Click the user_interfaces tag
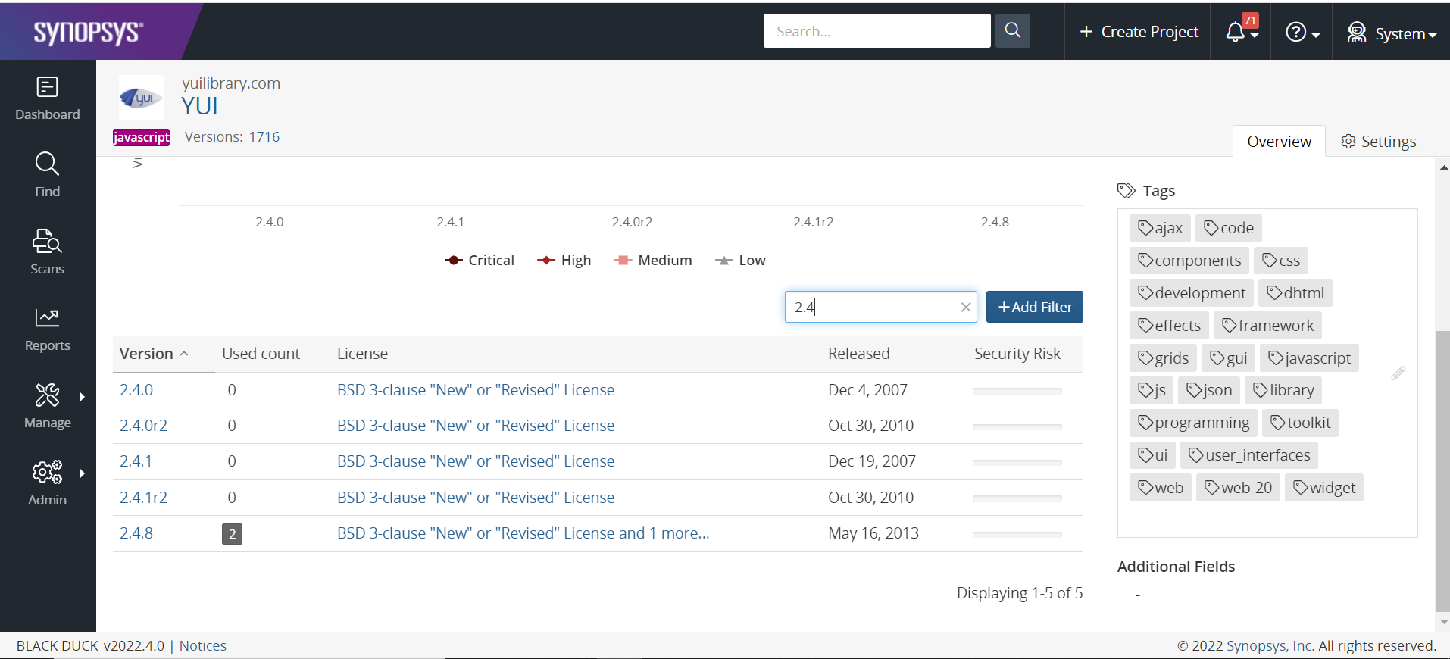The width and height of the screenshot is (1450, 659). (1249, 456)
